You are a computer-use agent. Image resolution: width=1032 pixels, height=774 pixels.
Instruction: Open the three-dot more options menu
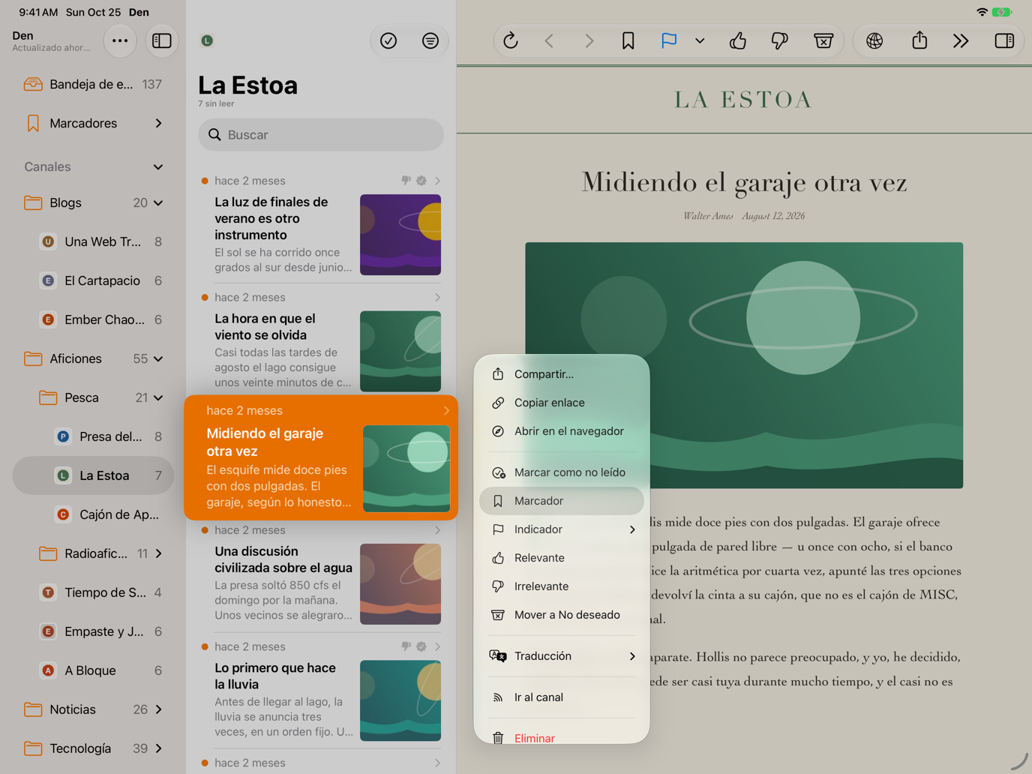point(120,41)
